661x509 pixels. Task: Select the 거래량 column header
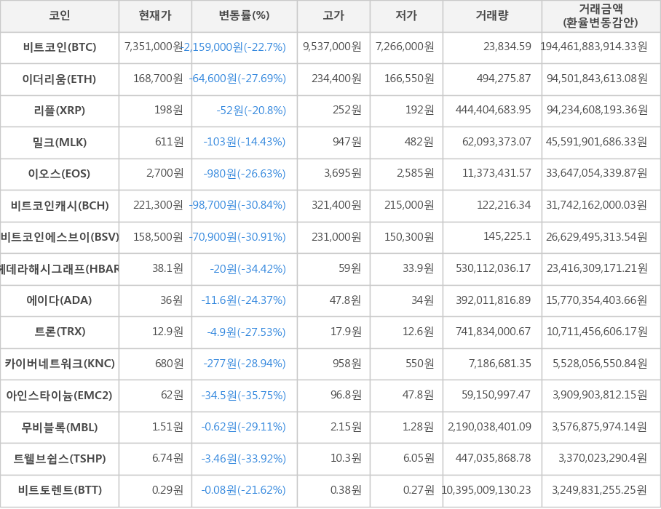(492, 16)
